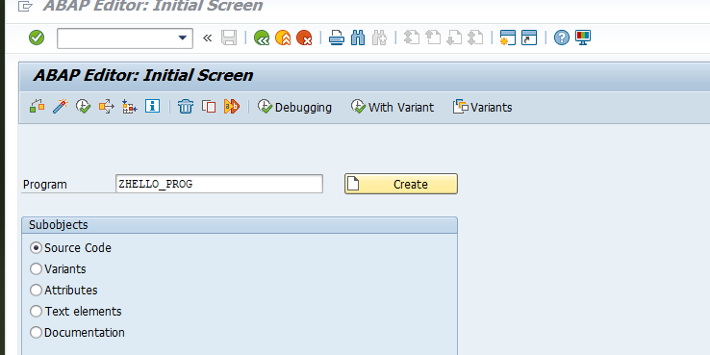710x355 pixels.
Task: Click the Create New Session icon
Action: click(508, 38)
